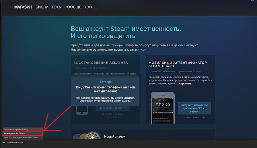Click 'Загрузите мобильное приложение Steam сейчас' button
This screenshot has width=257, height=148.
pyautogui.click(x=194, y=109)
